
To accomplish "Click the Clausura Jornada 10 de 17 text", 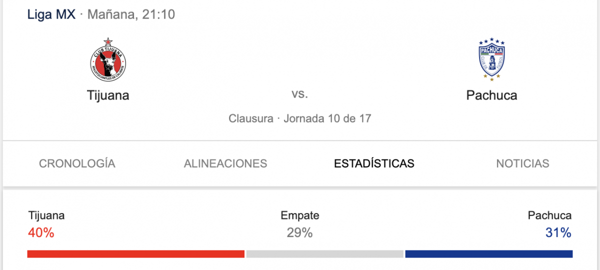I will click(x=300, y=119).
